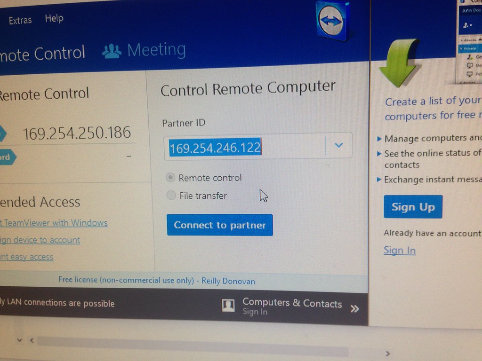Expand Computers & Contacts with double chevron
482x361 pixels.
(355, 308)
